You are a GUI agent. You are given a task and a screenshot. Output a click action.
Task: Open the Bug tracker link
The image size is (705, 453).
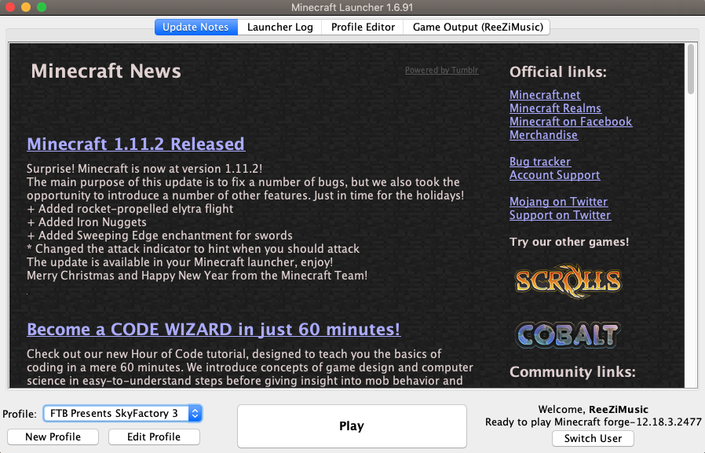click(540, 162)
